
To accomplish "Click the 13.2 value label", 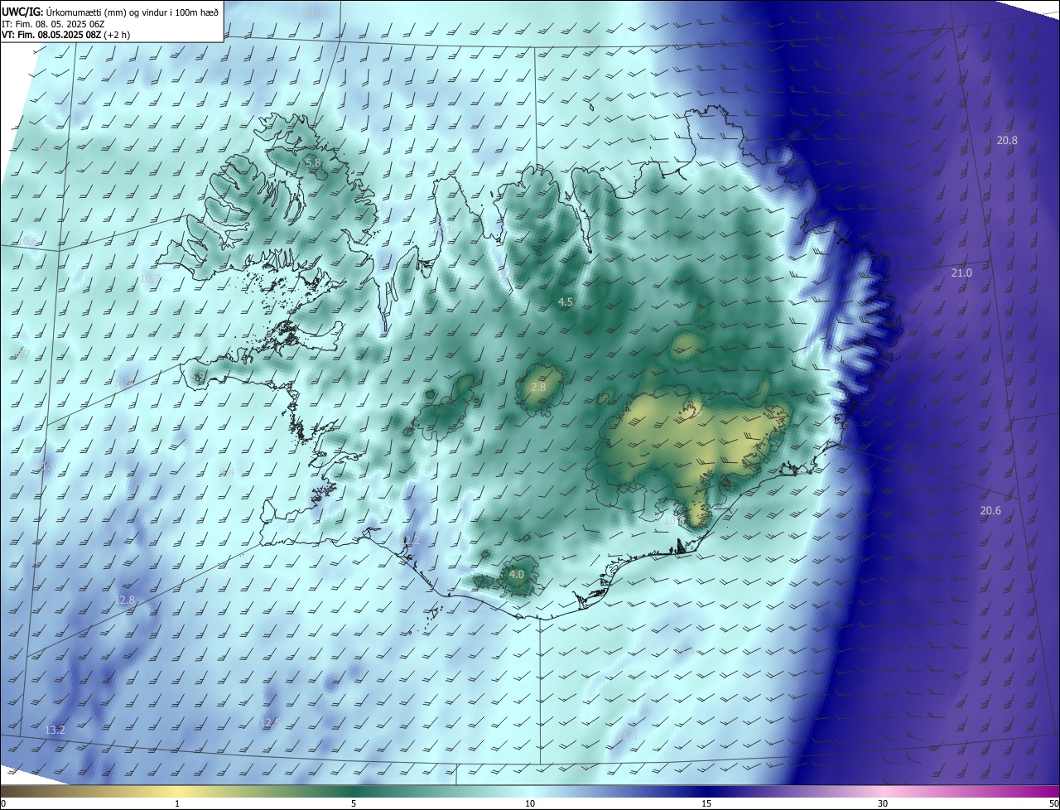I will 55,730.
